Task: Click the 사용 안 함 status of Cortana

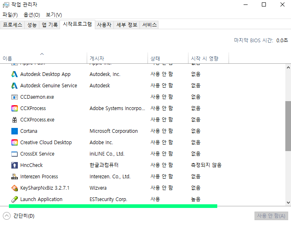Action: click(162, 131)
